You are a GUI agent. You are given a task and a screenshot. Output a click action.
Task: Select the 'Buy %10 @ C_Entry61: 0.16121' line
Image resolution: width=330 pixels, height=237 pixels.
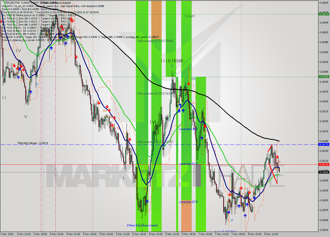pyautogui.click(x=19, y=21)
